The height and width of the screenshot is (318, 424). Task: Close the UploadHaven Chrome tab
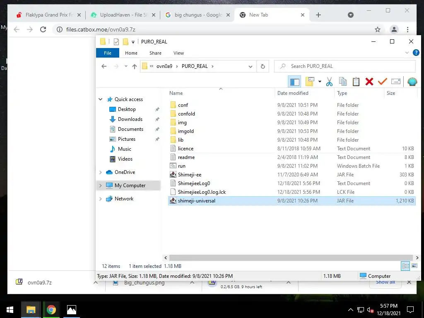point(153,15)
